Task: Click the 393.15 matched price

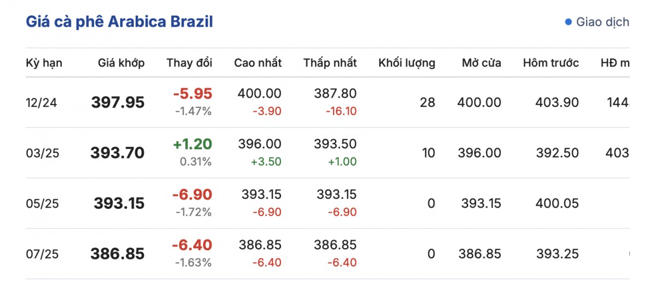Action: pyautogui.click(x=119, y=203)
